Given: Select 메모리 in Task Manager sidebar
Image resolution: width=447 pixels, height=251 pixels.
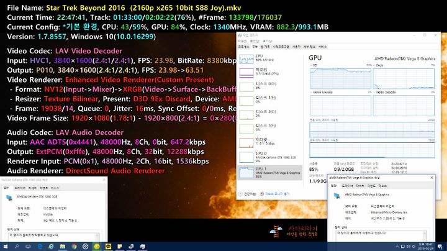Looking at the screenshot, I should click(x=269, y=73).
